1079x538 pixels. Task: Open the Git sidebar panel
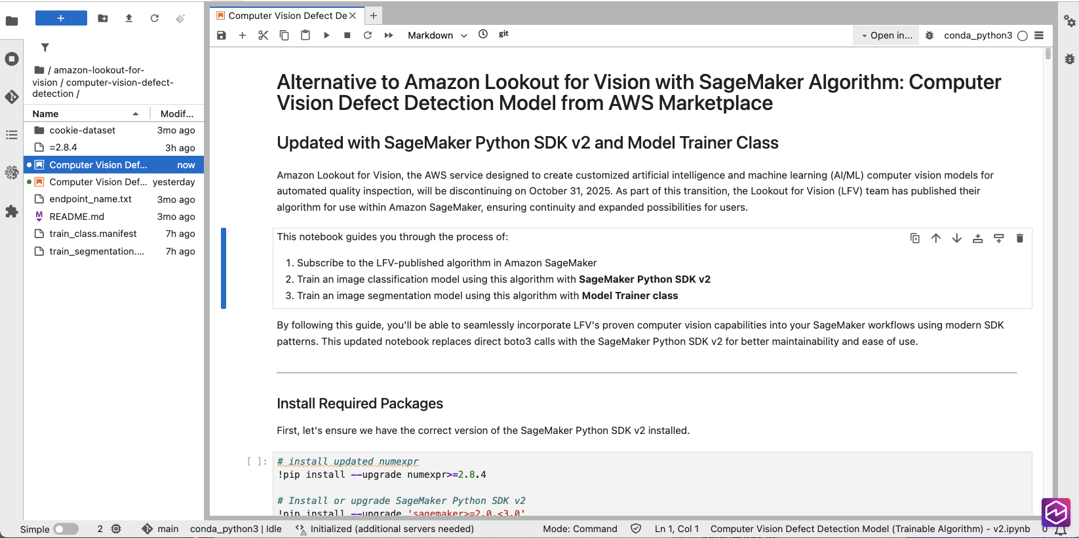pos(12,97)
